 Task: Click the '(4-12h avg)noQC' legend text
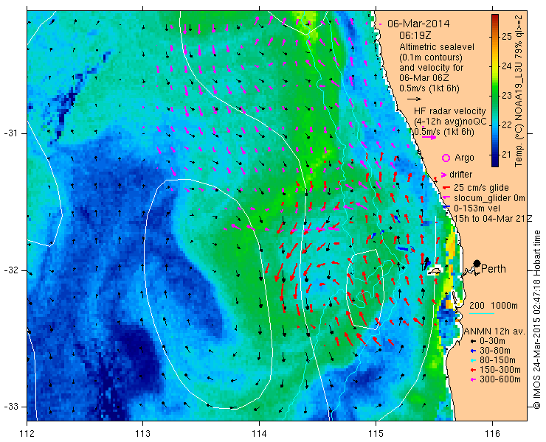pos(450,122)
